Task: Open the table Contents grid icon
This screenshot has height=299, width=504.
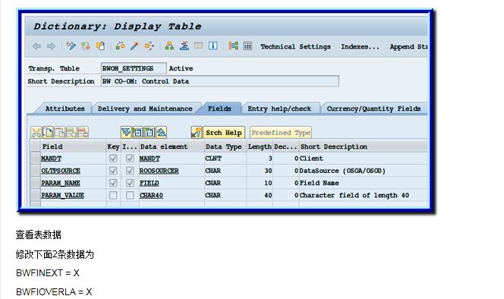Action: [x=247, y=46]
